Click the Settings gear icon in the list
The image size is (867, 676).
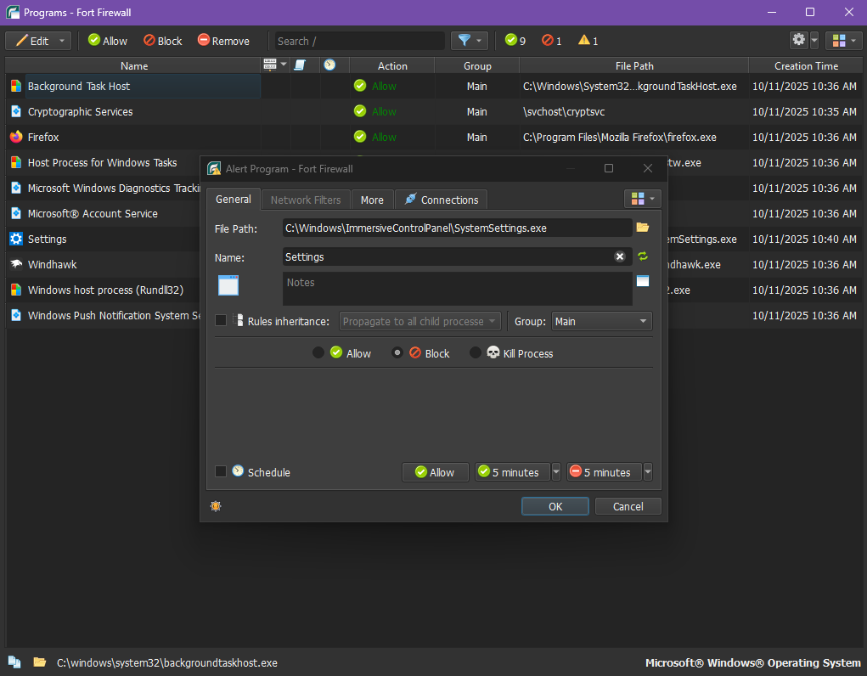(16, 239)
